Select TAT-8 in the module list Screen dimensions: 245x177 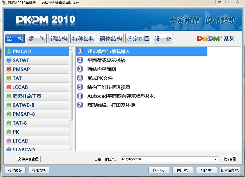37,123
